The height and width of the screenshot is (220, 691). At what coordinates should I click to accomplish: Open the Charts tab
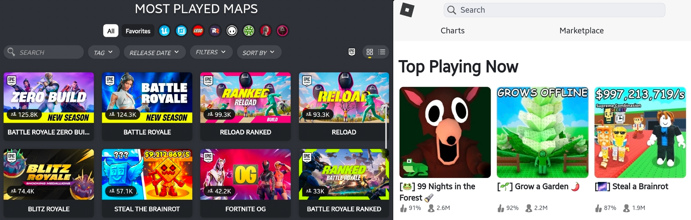click(x=453, y=30)
